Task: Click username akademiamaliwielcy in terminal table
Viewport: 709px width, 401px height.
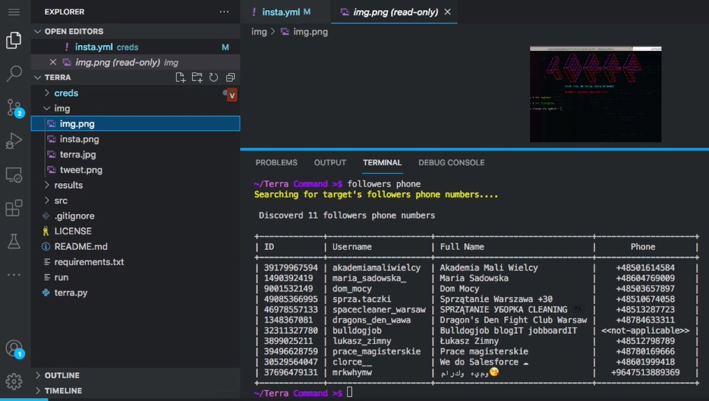Action: pyautogui.click(x=376, y=268)
